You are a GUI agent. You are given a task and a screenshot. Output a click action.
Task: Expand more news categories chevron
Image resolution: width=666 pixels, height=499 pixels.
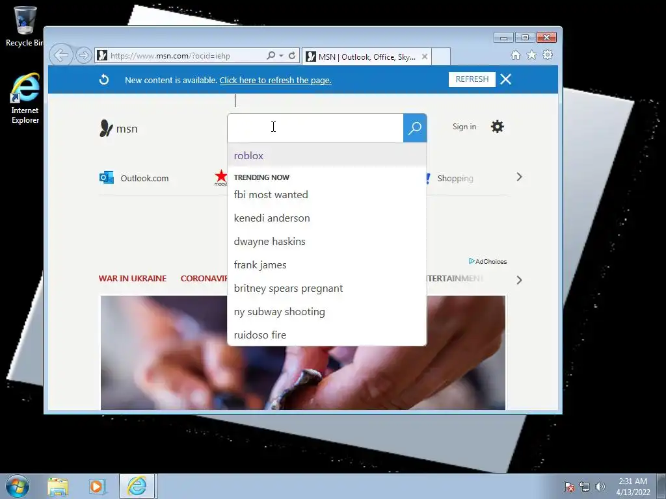(519, 280)
